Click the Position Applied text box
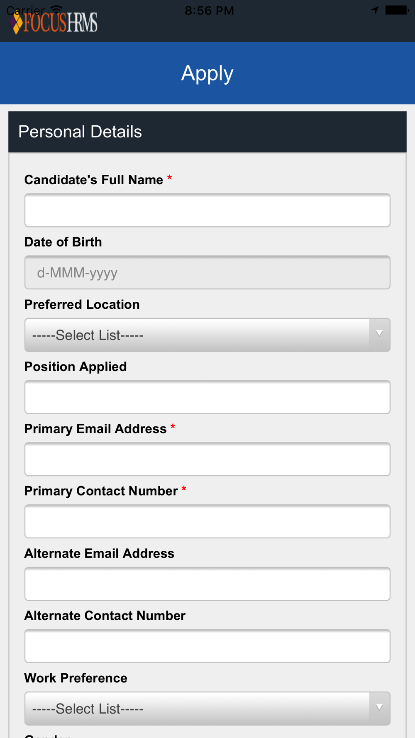 point(207,397)
